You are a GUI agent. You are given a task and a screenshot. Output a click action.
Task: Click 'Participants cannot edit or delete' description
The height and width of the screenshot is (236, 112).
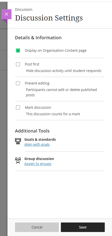pos(61,92)
